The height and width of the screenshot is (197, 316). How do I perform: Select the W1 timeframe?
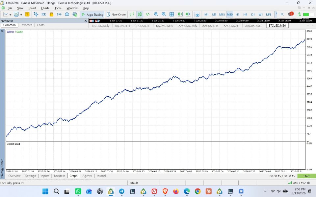pyautogui.click(x=261, y=14)
